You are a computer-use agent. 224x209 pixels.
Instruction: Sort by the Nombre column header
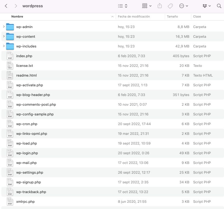[17, 16]
